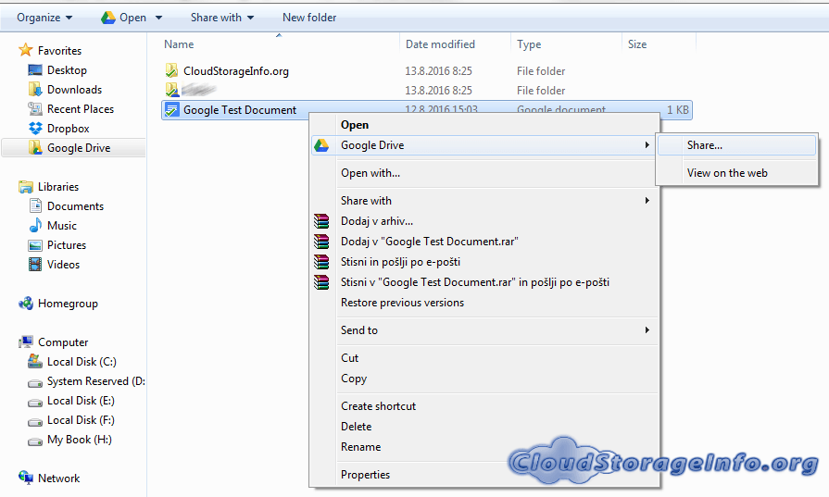Click the Dropbox icon in sidebar
The width and height of the screenshot is (829, 497).
tap(35, 129)
